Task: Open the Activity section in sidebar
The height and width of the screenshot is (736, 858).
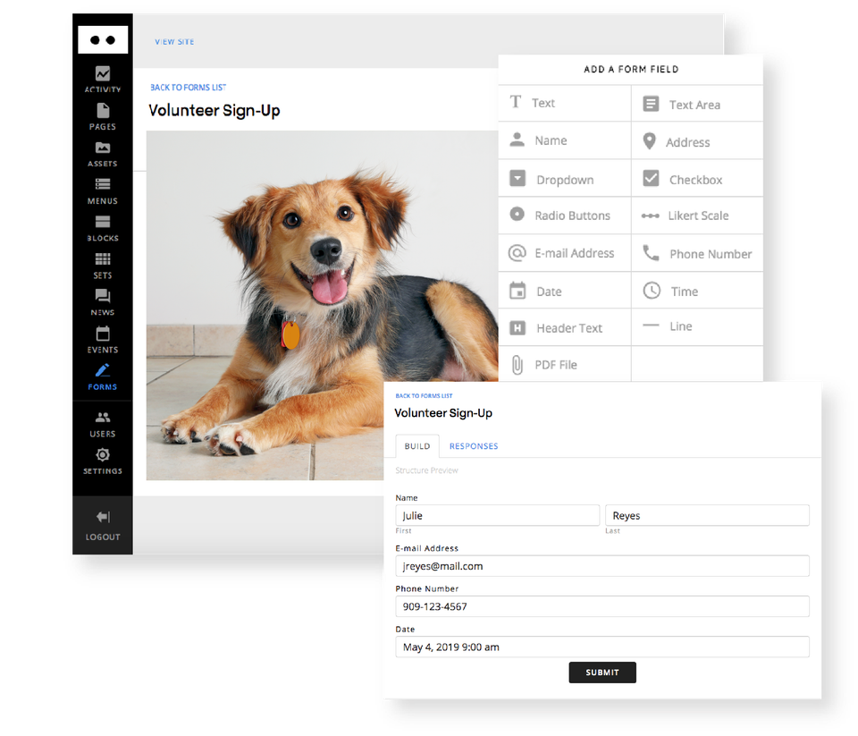Action: (x=103, y=75)
